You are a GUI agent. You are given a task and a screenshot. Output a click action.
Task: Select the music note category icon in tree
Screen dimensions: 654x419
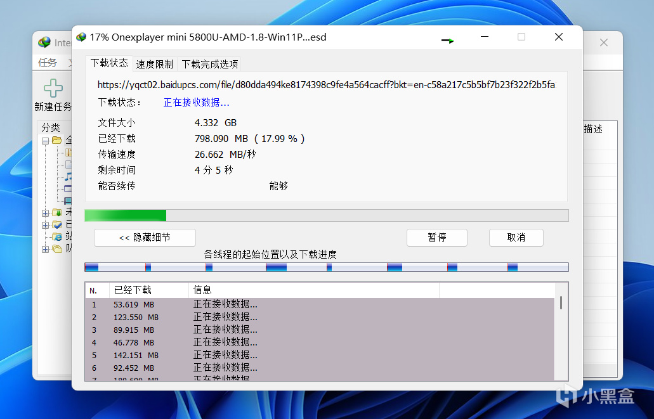click(x=68, y=176)
